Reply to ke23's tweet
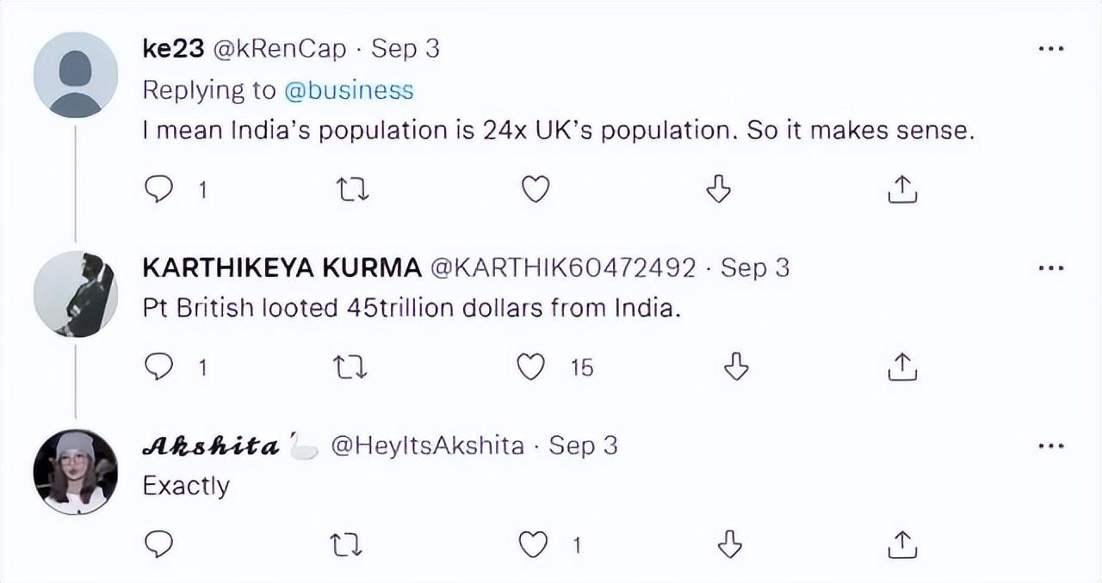This screenshot has height=583, width=1102. tap(158, 189)
